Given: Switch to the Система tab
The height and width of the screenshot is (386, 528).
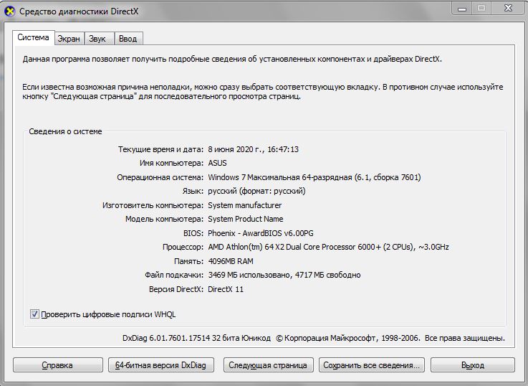Looking at the screenshot, I should point(34,37).
